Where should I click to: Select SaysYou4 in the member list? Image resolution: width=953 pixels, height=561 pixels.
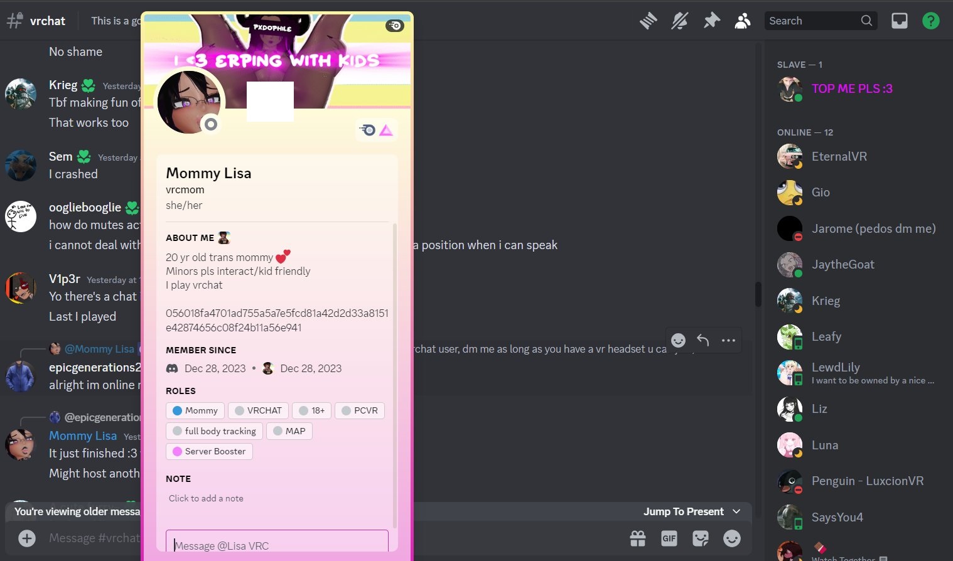tap(857, 517)
